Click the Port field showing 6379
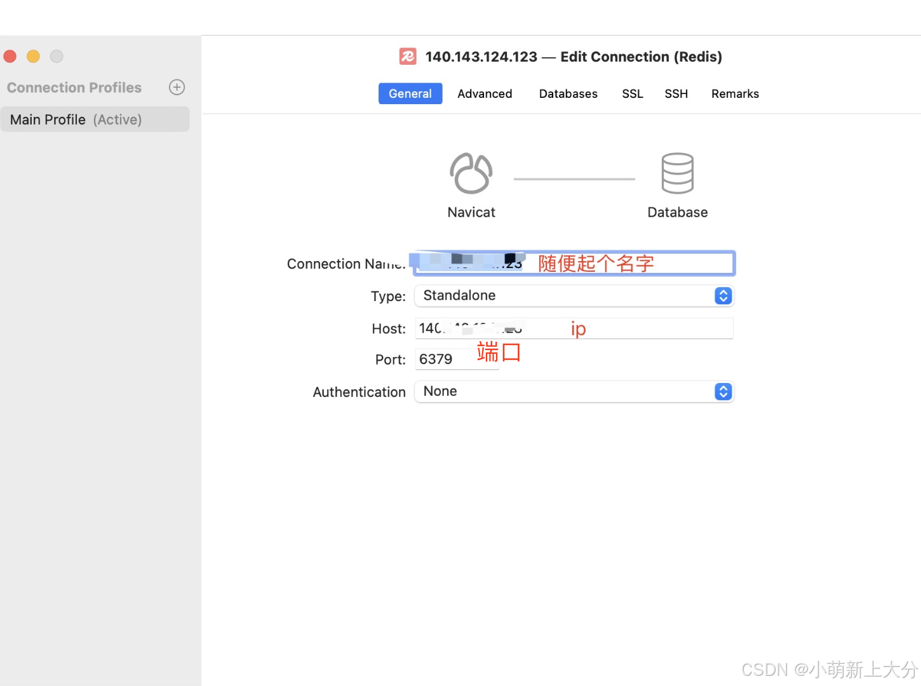Image resolution: width=921 pixels, height=686 pixels. click(x=457, y=359)
